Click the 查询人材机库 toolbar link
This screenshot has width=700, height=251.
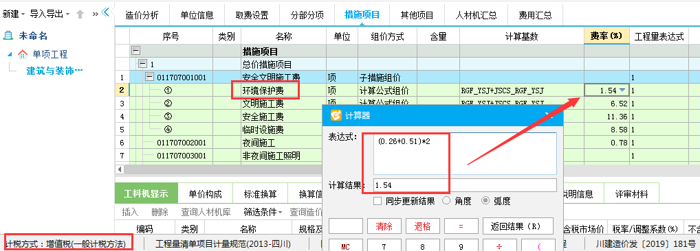coord(206,213)
